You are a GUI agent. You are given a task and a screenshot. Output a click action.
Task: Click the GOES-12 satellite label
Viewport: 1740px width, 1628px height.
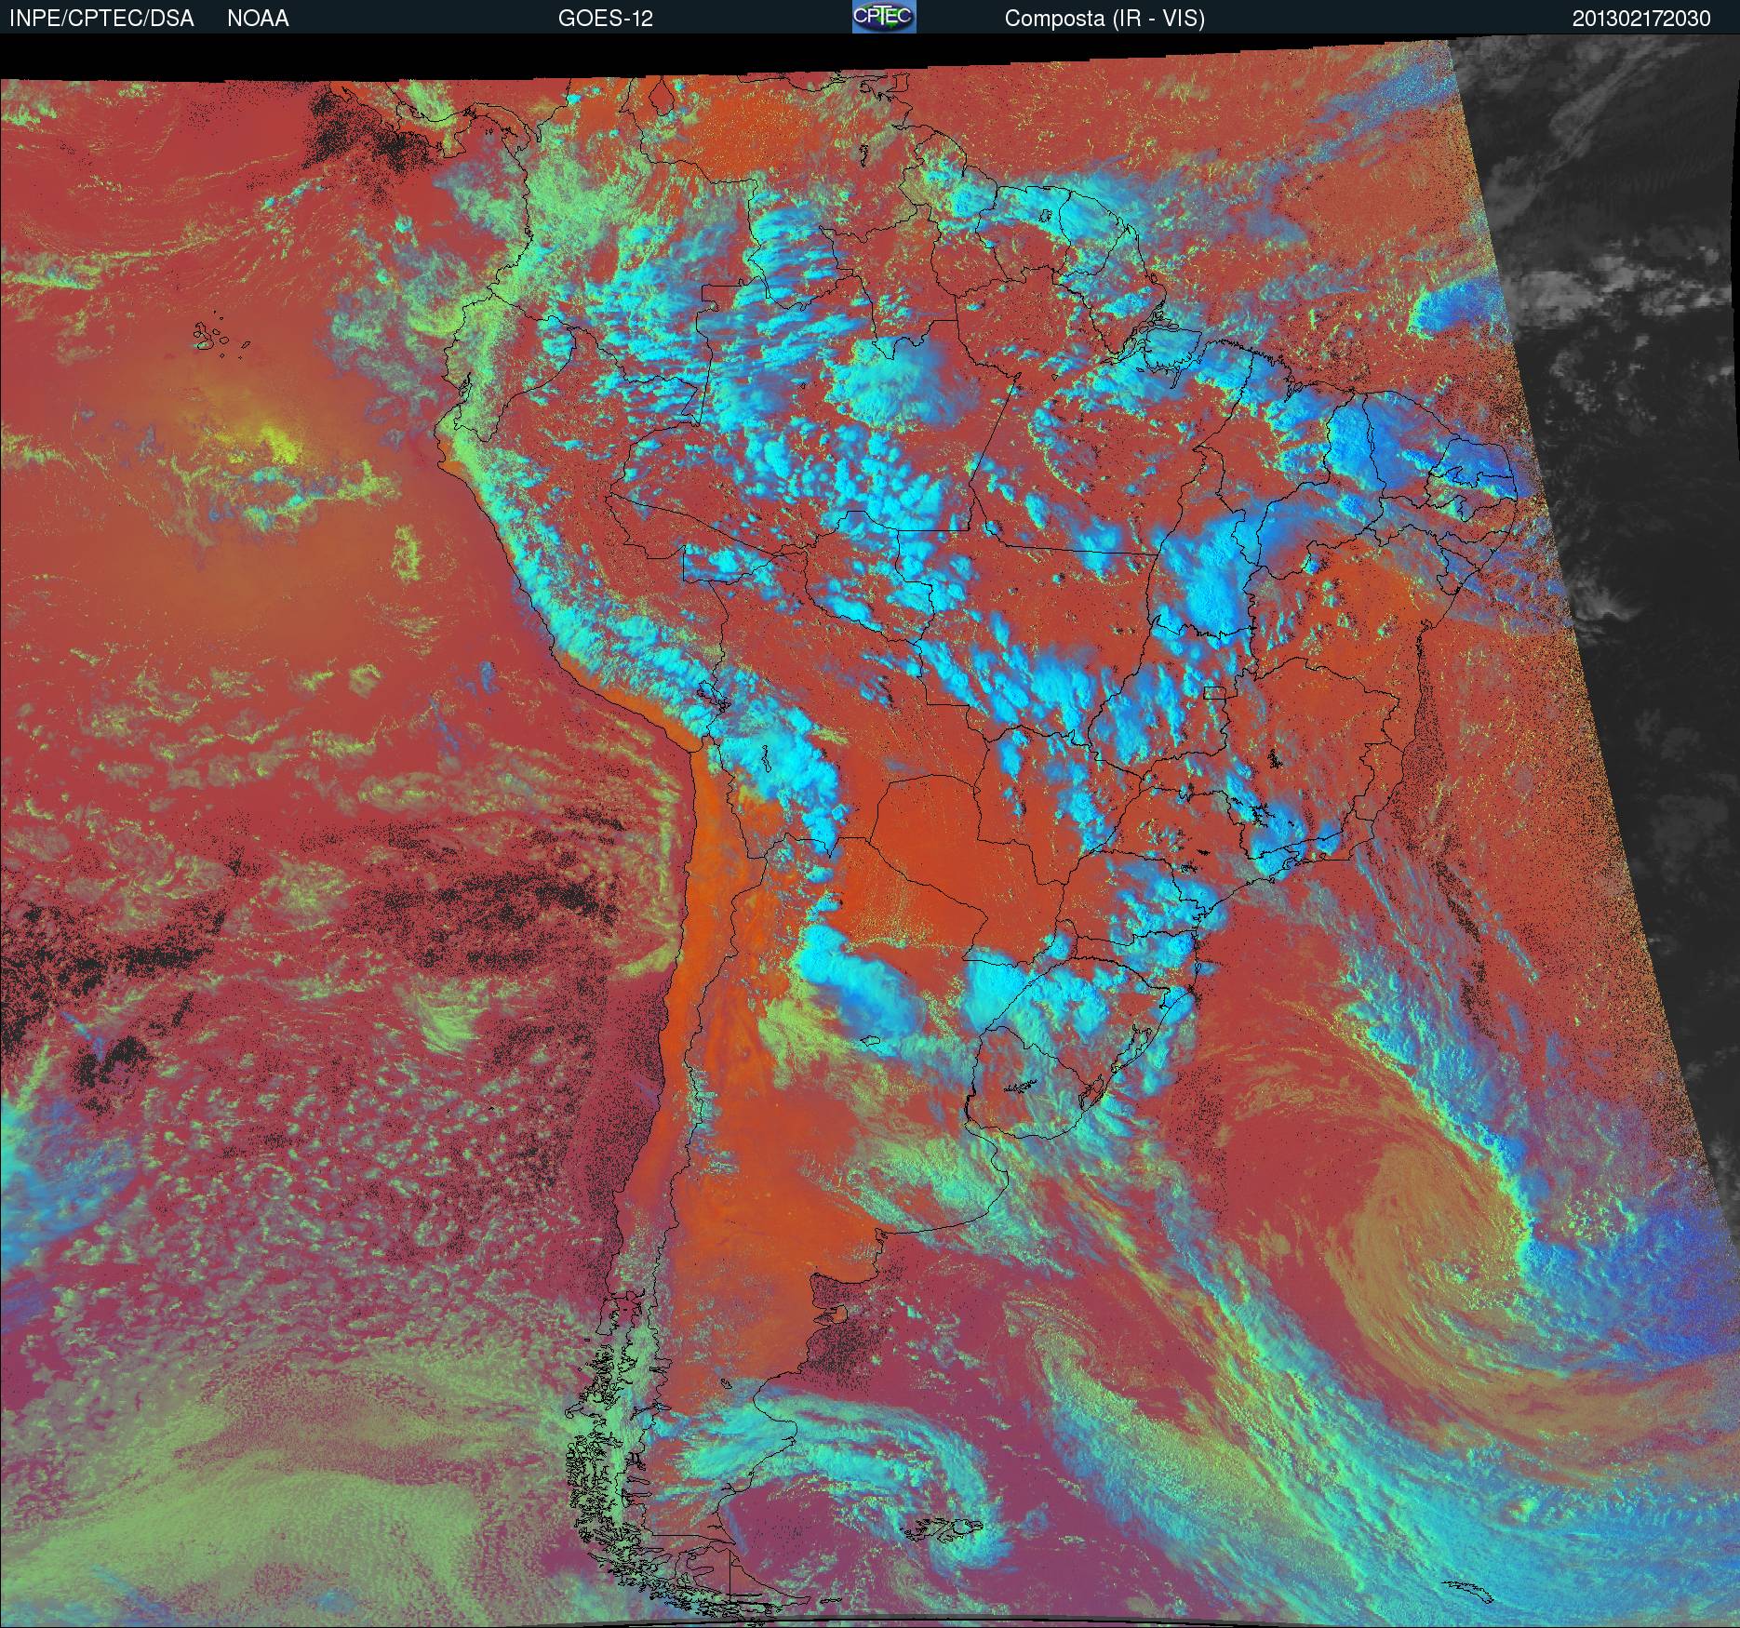tap(606, 19)
